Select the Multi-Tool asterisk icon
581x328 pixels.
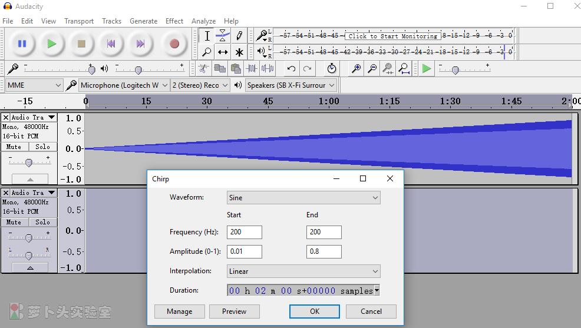(x=239, y=52)
